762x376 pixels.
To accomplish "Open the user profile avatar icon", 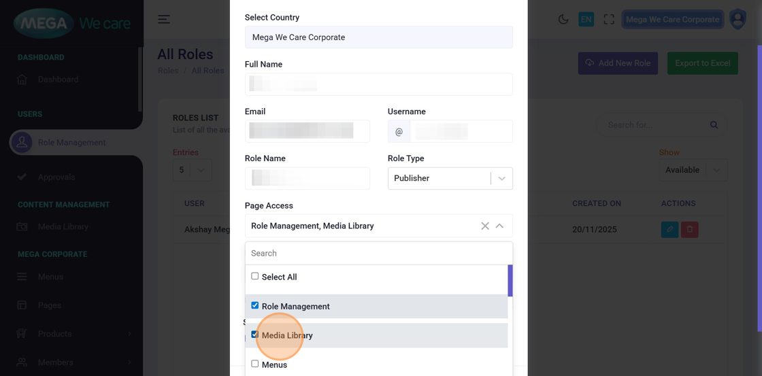I will click(738, 19).
